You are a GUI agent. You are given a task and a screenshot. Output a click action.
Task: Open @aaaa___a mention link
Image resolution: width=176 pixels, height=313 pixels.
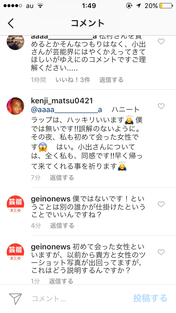tap(67, 110)
